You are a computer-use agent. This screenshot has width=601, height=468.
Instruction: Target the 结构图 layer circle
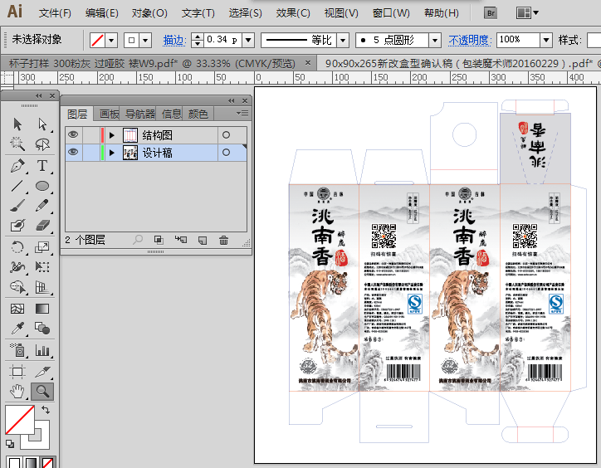pyautogui.click(x=226, y=135)
